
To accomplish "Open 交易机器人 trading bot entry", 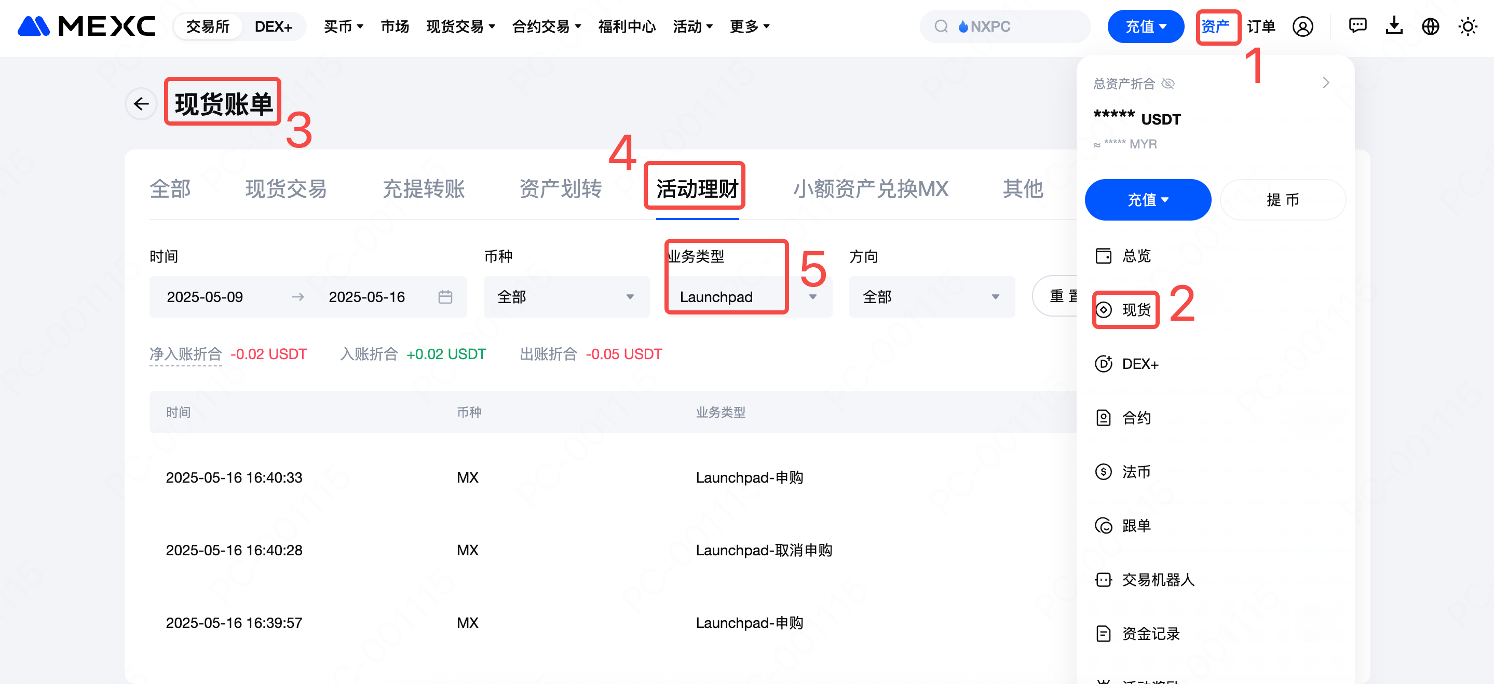I will pyautogui.click(x=1144, y=579).
